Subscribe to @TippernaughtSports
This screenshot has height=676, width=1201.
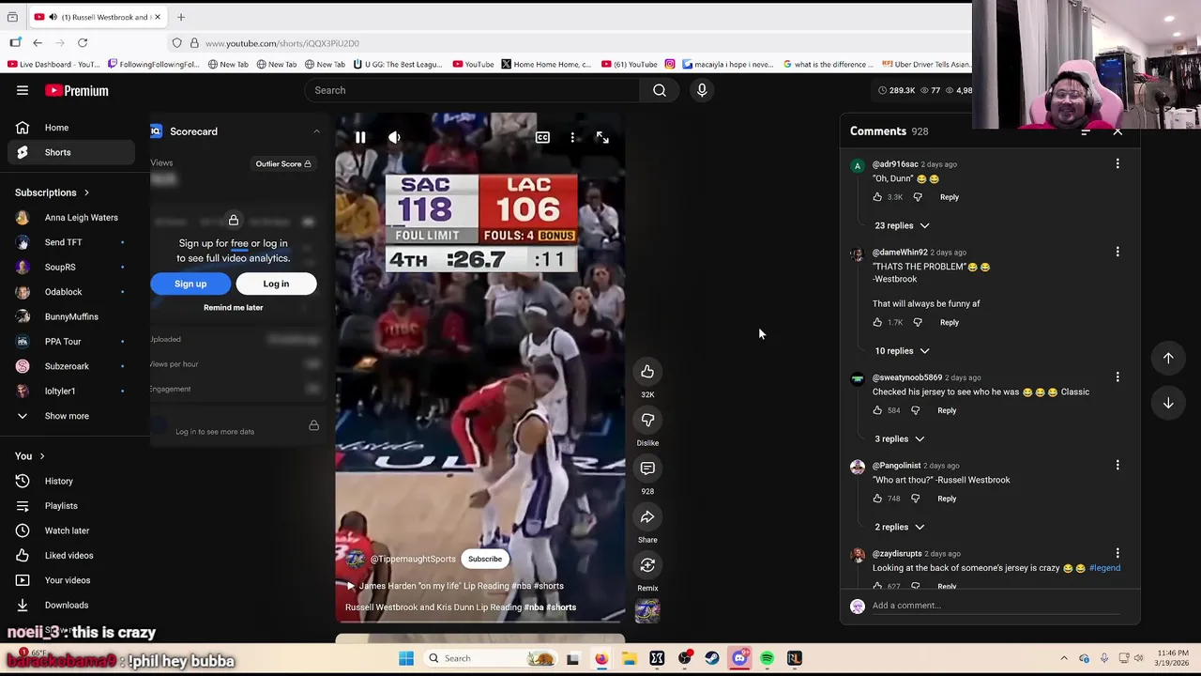click(485, 559)
